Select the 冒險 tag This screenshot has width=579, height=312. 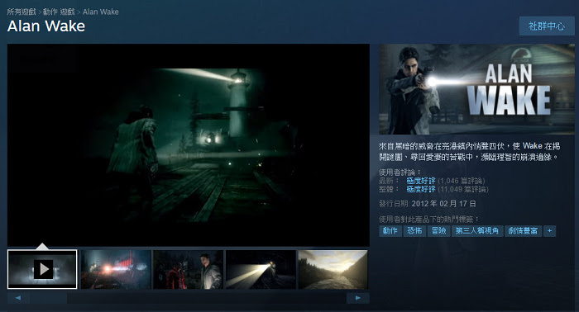pyautogui.click(x=438, y=231)
